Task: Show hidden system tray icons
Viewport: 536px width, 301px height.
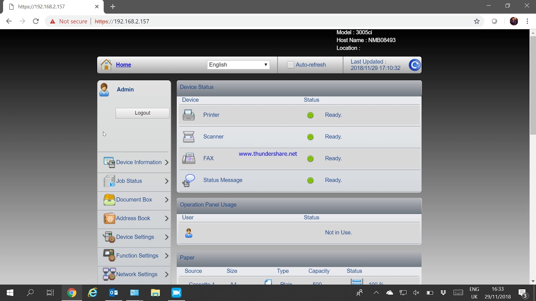Action: click(x=376, y=293)
